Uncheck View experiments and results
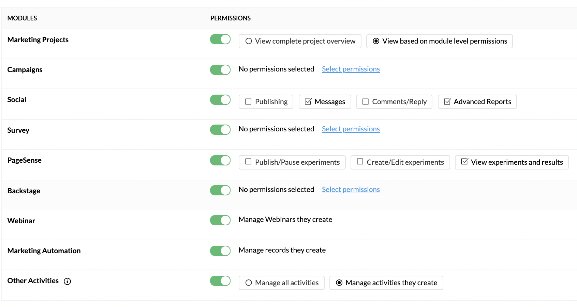 (x=512, y=162)
